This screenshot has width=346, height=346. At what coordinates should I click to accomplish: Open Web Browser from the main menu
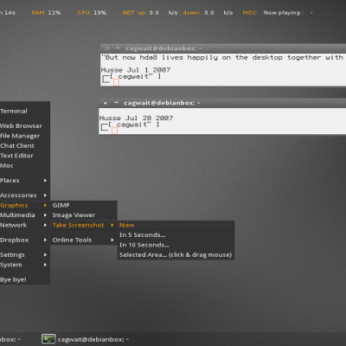pos(25,126)
